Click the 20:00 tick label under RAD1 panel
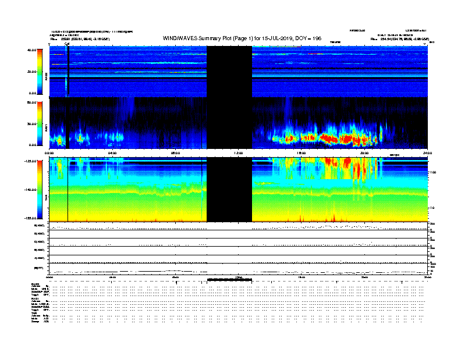Screen dimensions: 461x356 coord(364,153)
